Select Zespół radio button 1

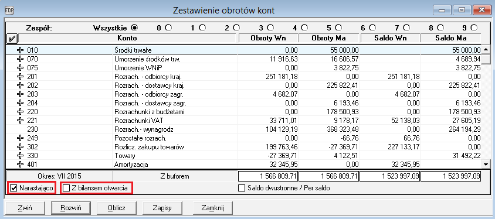202,28
